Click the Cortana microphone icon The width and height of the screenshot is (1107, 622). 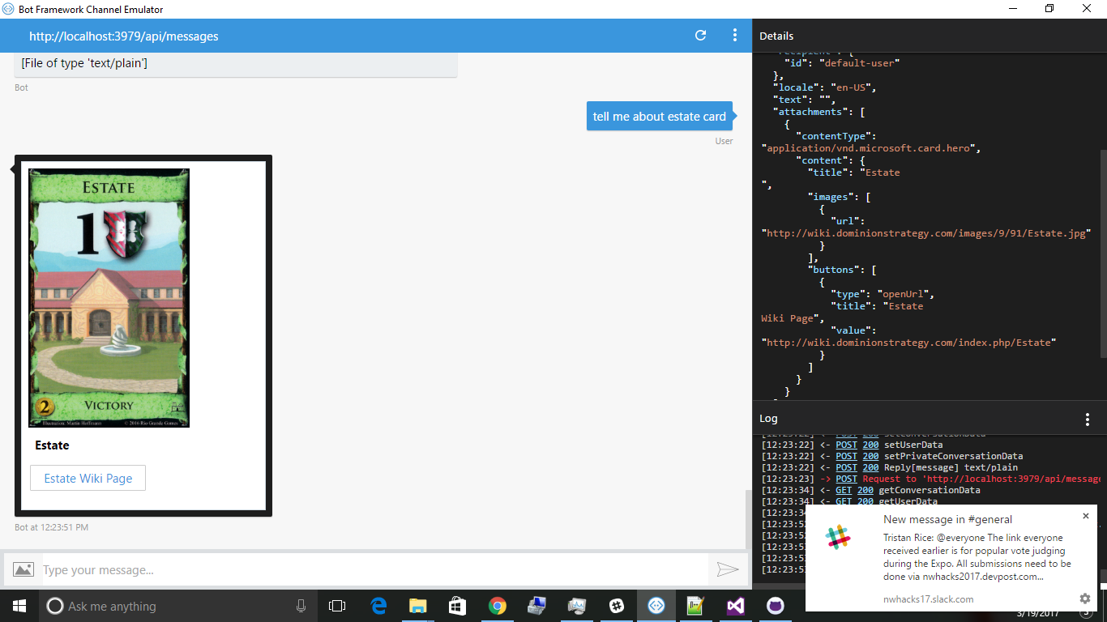[301, 606]
